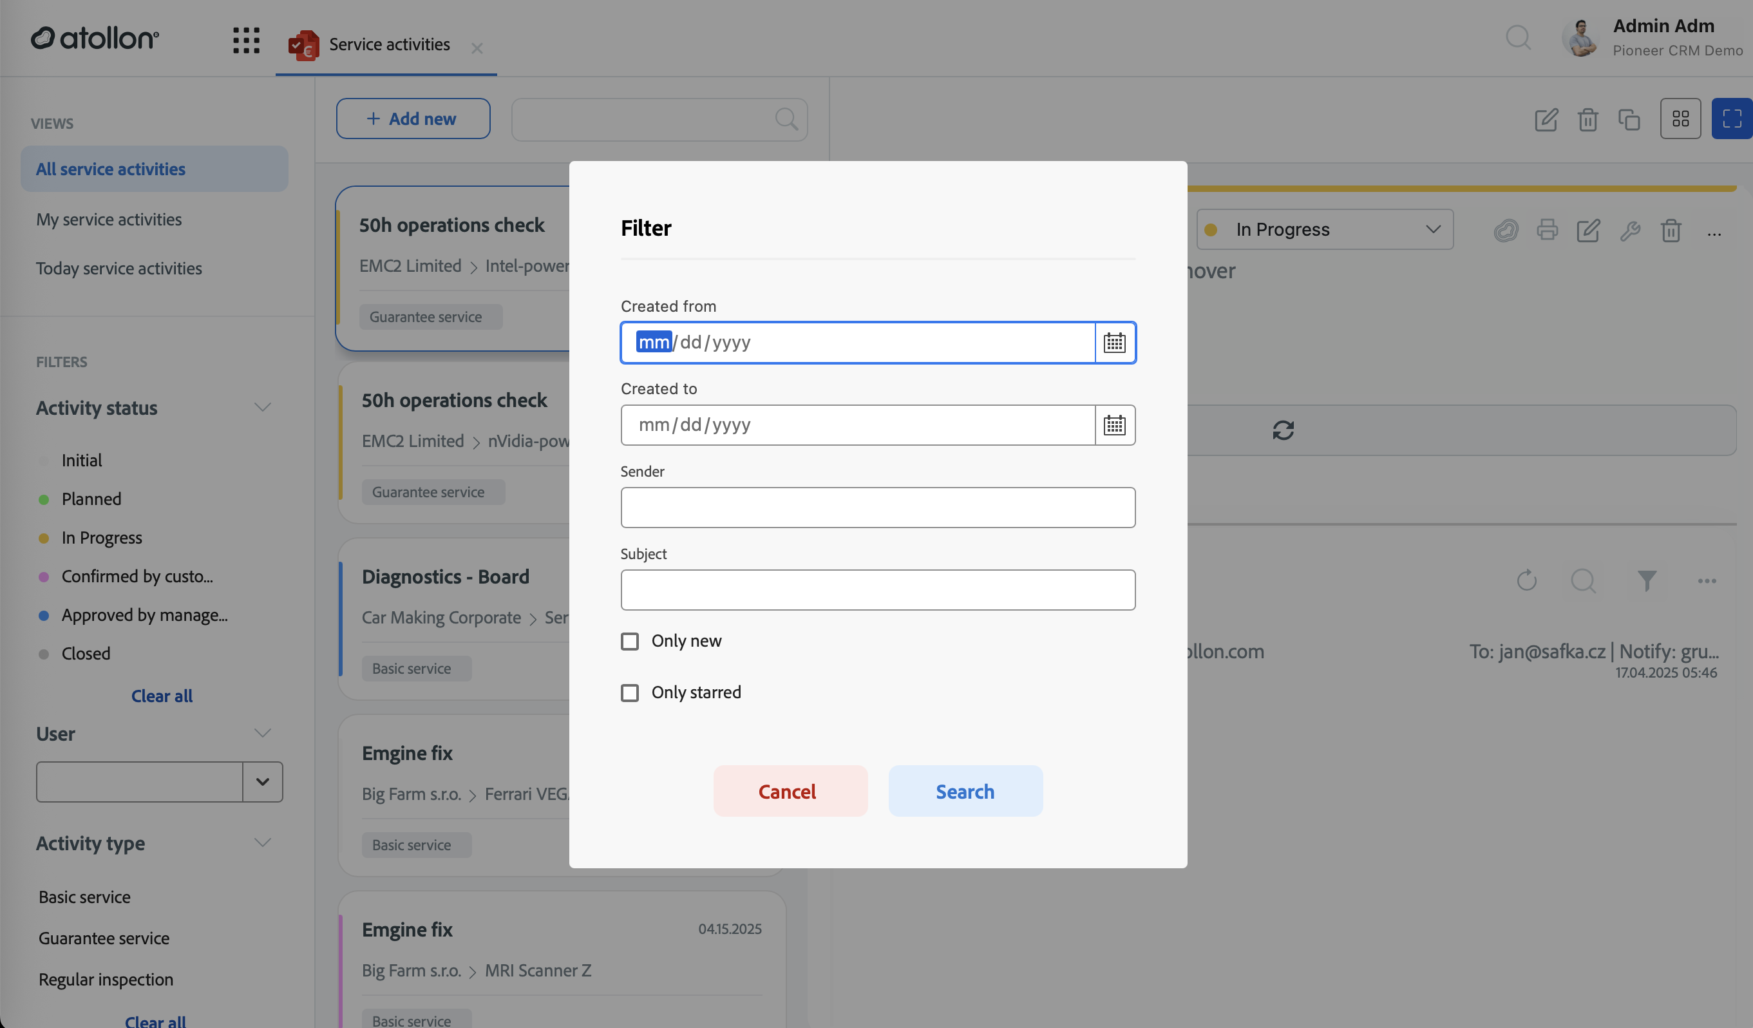
Task: Open 50h operations check Intel card
Action: 452,269
